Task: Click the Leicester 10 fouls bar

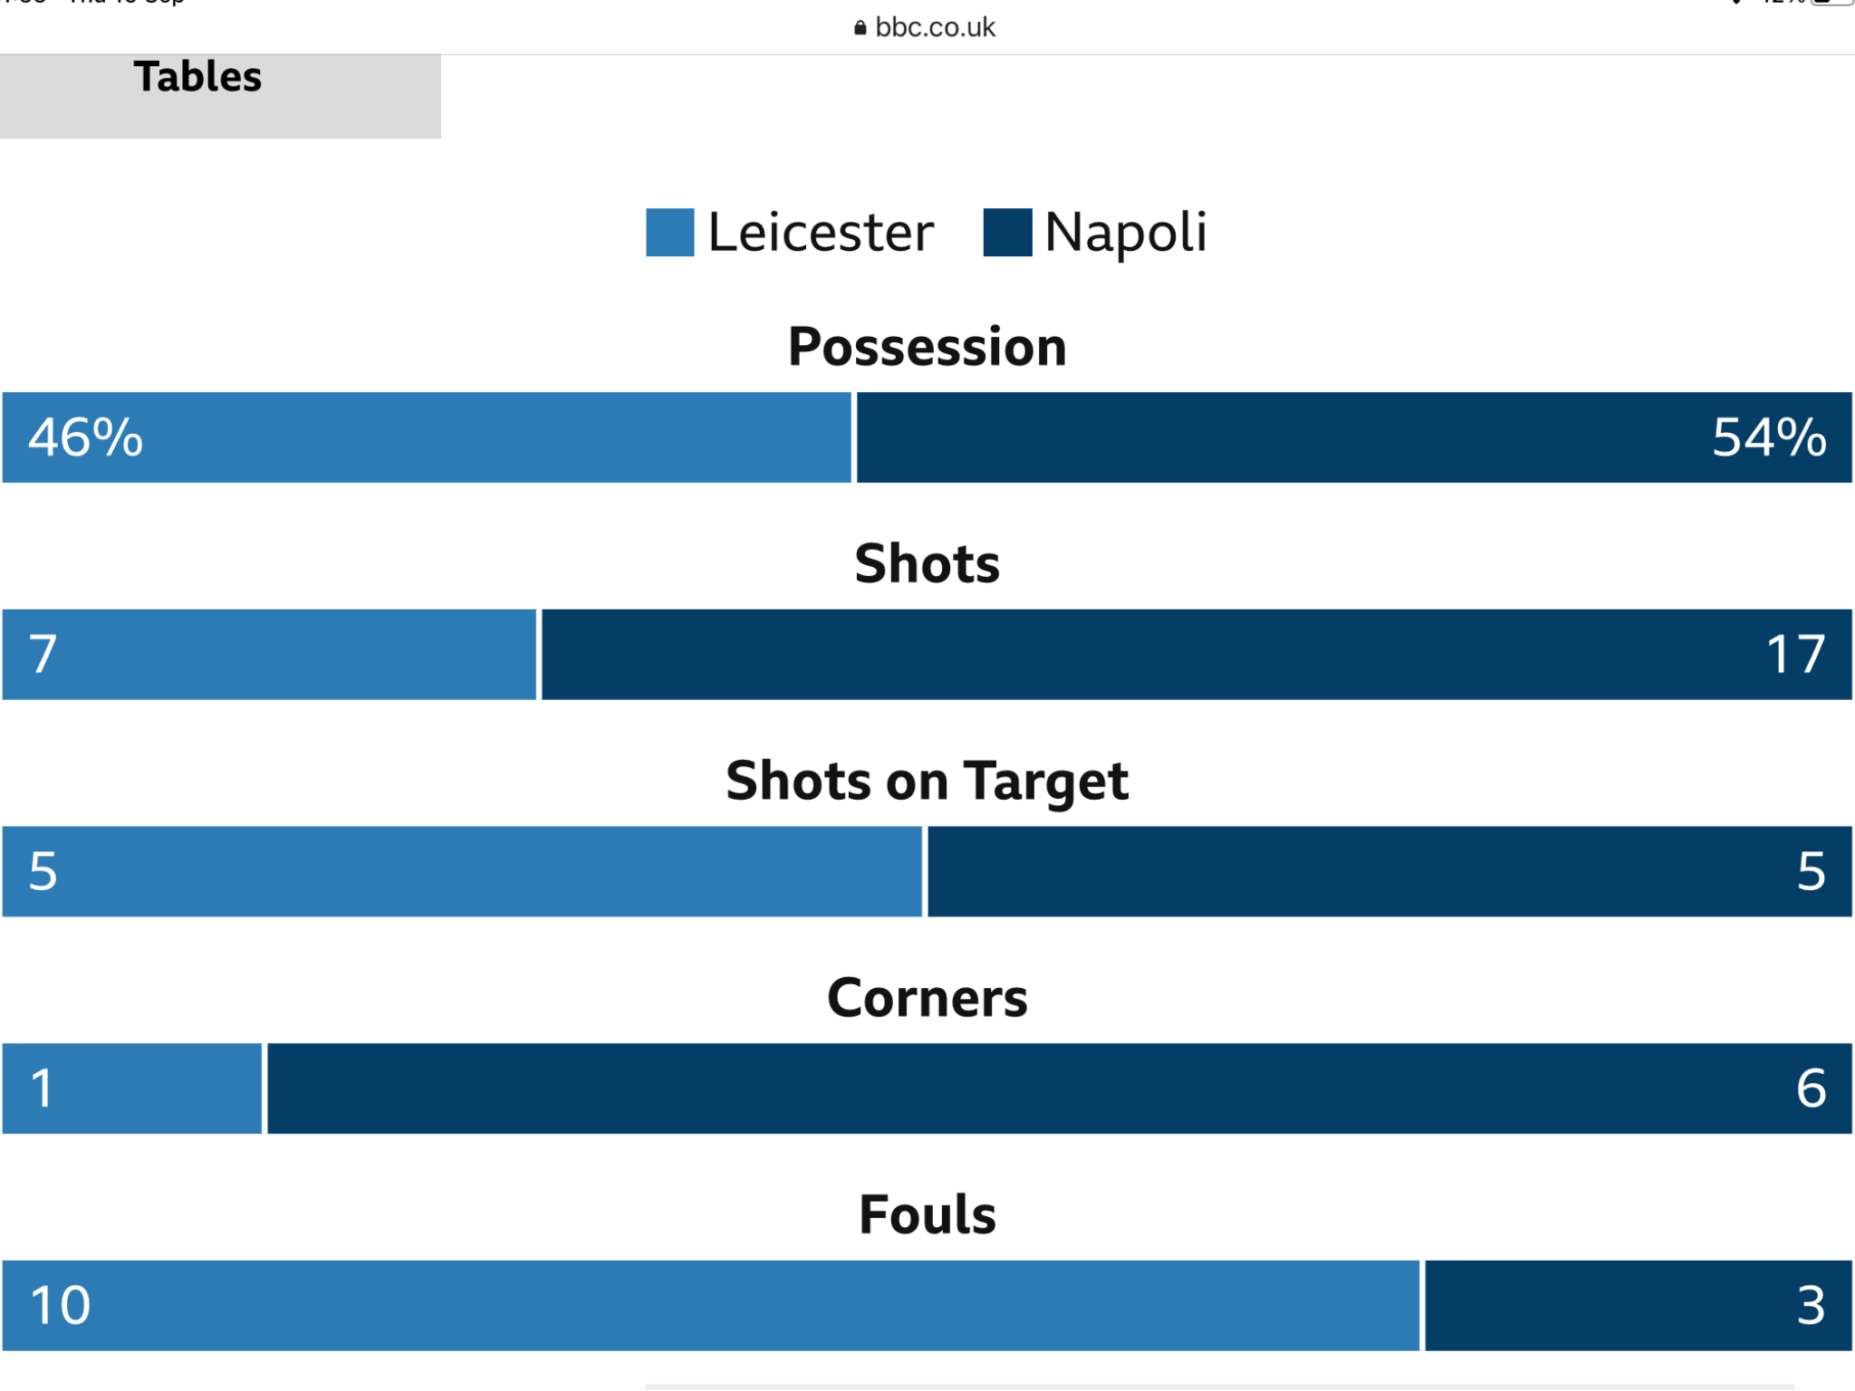Action: click(711, 1306)
